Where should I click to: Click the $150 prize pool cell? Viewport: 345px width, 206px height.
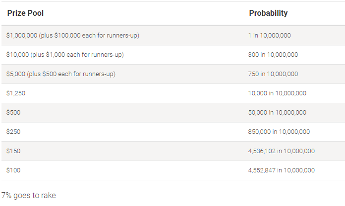[13, 151]
